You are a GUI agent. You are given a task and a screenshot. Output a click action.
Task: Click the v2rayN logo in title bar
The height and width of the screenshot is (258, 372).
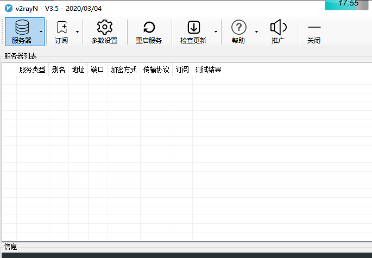point(9,8)
